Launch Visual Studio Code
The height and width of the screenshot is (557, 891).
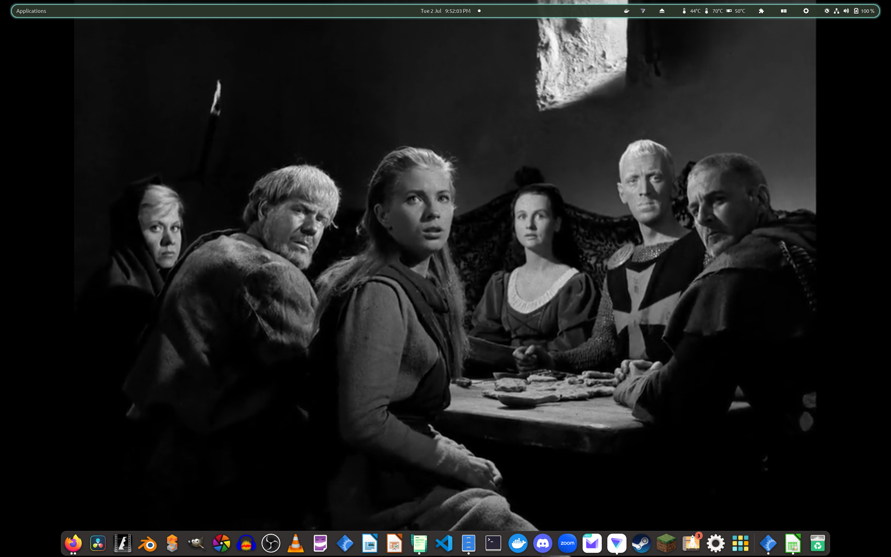click(444, 543)
